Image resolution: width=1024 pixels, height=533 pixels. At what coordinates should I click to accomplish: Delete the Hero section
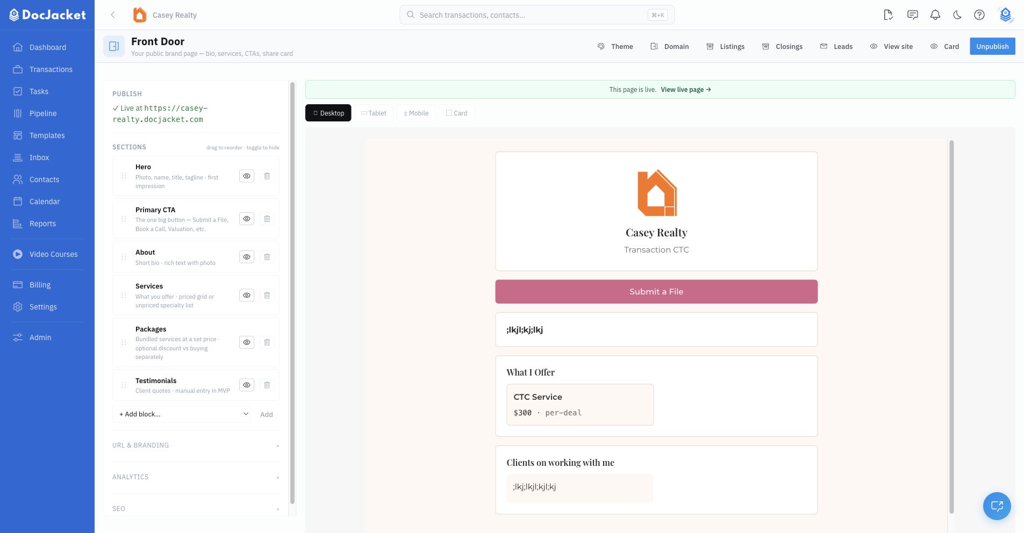point(267,176)
